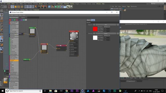Click the Texture mode checkered icon in left palette
The image size is (166, 93).
click(2, 18)
